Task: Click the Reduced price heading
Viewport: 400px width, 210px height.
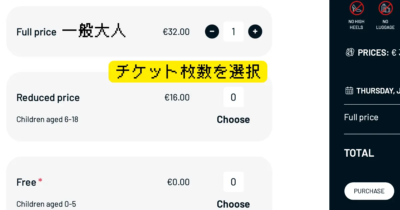Action: click(x=48, y=98)
